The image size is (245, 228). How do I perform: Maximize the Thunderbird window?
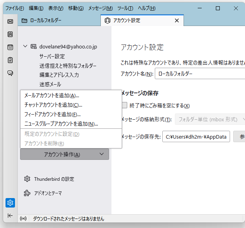(x=218, y=8)
